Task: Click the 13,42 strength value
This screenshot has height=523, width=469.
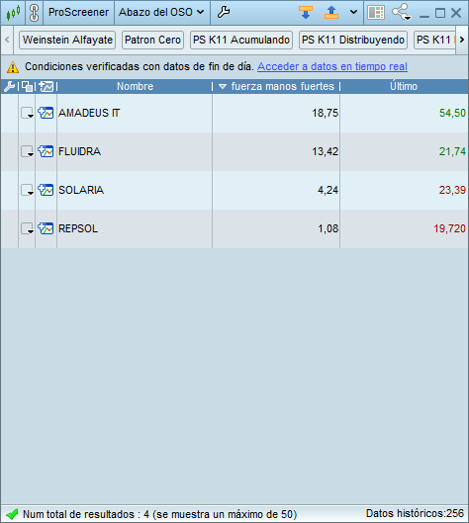Action: point(325,152)
